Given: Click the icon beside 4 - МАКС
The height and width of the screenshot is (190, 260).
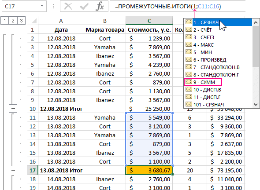Looking at the screenshot, I should point(189,44).
